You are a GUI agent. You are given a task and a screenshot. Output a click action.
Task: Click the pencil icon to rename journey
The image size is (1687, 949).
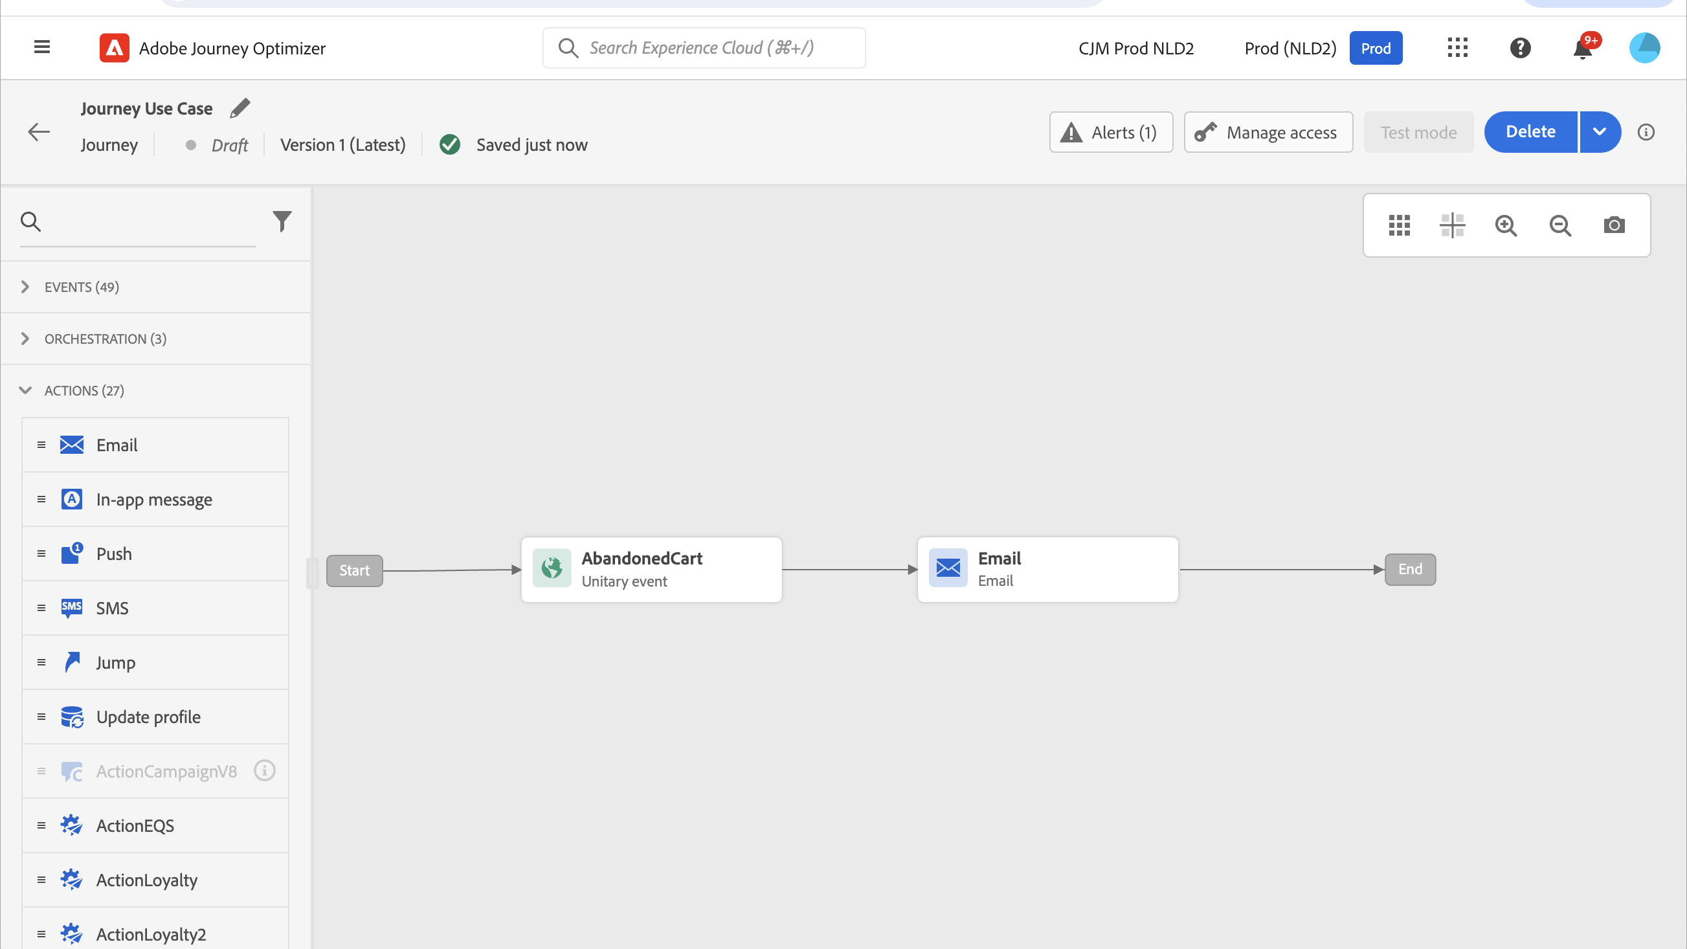tap(240, 108)
